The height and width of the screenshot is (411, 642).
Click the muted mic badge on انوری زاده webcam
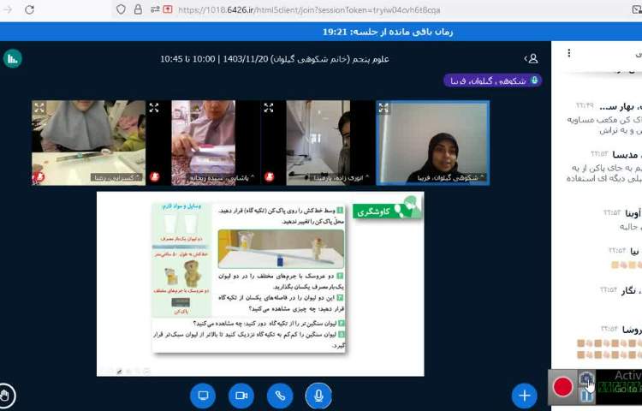[x=269, y=176]
